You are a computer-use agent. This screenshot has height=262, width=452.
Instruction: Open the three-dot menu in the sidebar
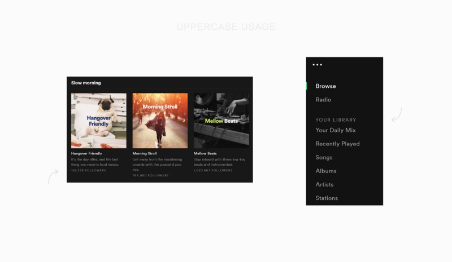(317, 65)
